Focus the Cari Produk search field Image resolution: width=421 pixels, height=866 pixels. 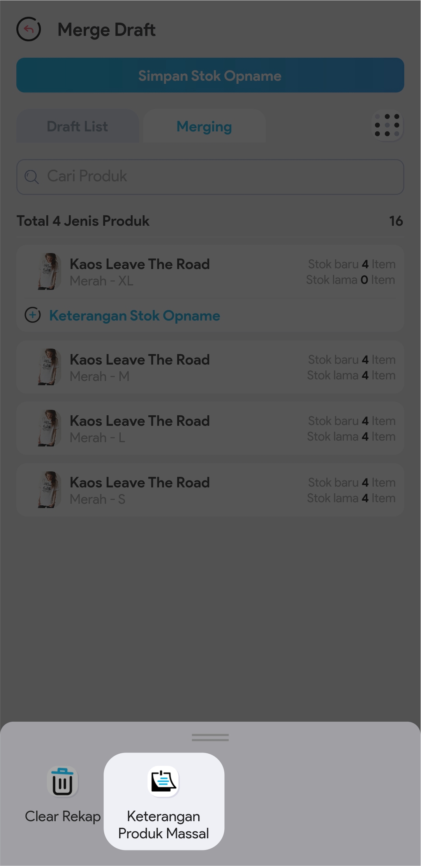pos(218,177)
